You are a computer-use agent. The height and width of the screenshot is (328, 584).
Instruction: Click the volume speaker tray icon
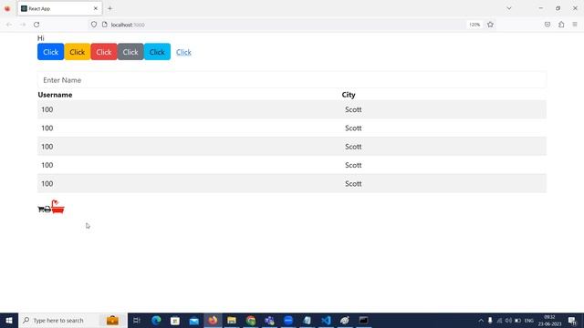click(508, 320)
